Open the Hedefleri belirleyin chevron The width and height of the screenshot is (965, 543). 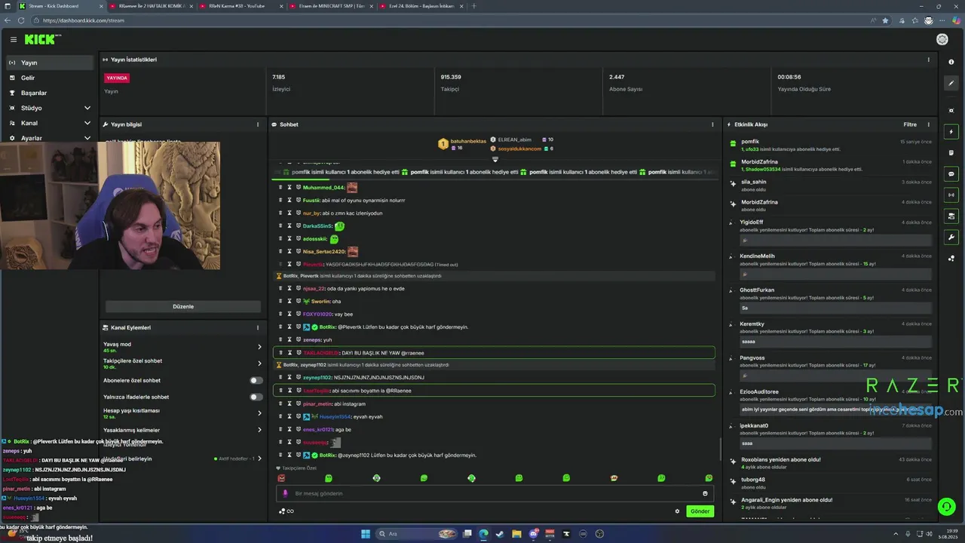(x=260, y=459)
